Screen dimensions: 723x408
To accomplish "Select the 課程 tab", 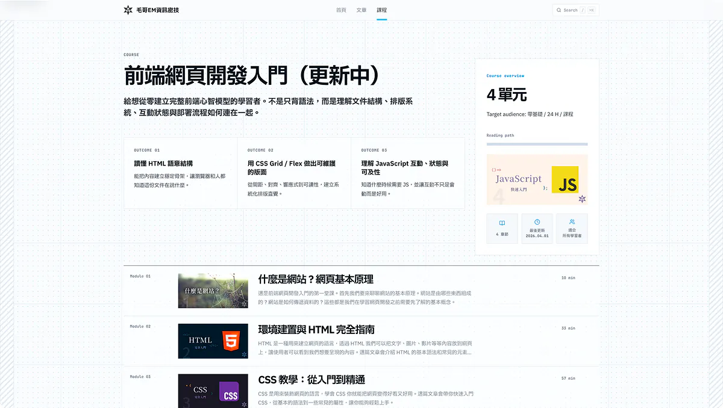I will pyautogui.click(x=382, y=10).
